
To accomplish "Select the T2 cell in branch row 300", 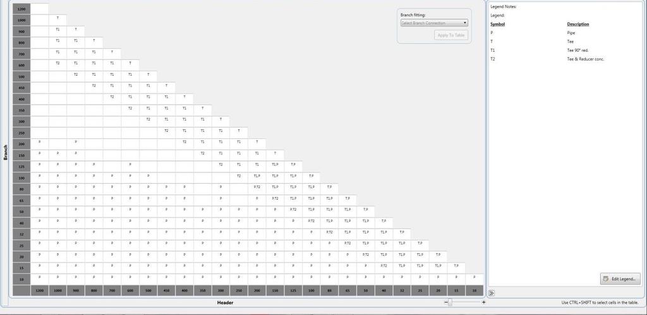I will (x=148, y=121).
